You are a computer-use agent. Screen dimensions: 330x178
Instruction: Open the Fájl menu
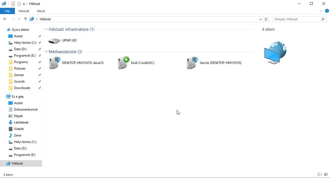tap(7, 11)
